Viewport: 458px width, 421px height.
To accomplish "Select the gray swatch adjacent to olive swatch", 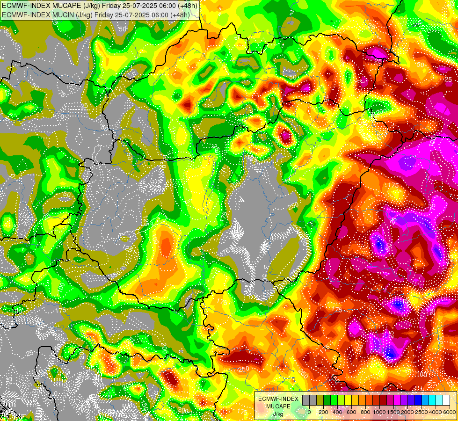I will pos(313,400).
